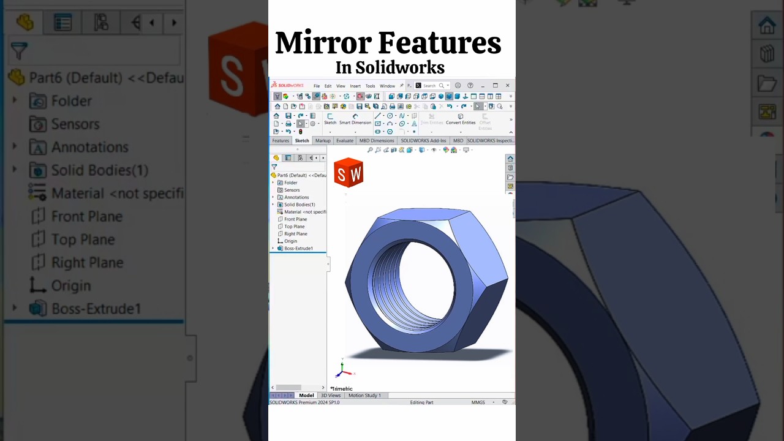Viewport: 784px width, 441px height.
Task: Collapse the CommandManager ribbon chevron
Action: coord(511,132)
